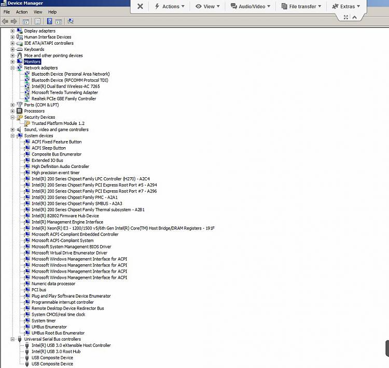Expand Sound, video and game controllers
Screen dimensions: 389x368
[12, 130]
